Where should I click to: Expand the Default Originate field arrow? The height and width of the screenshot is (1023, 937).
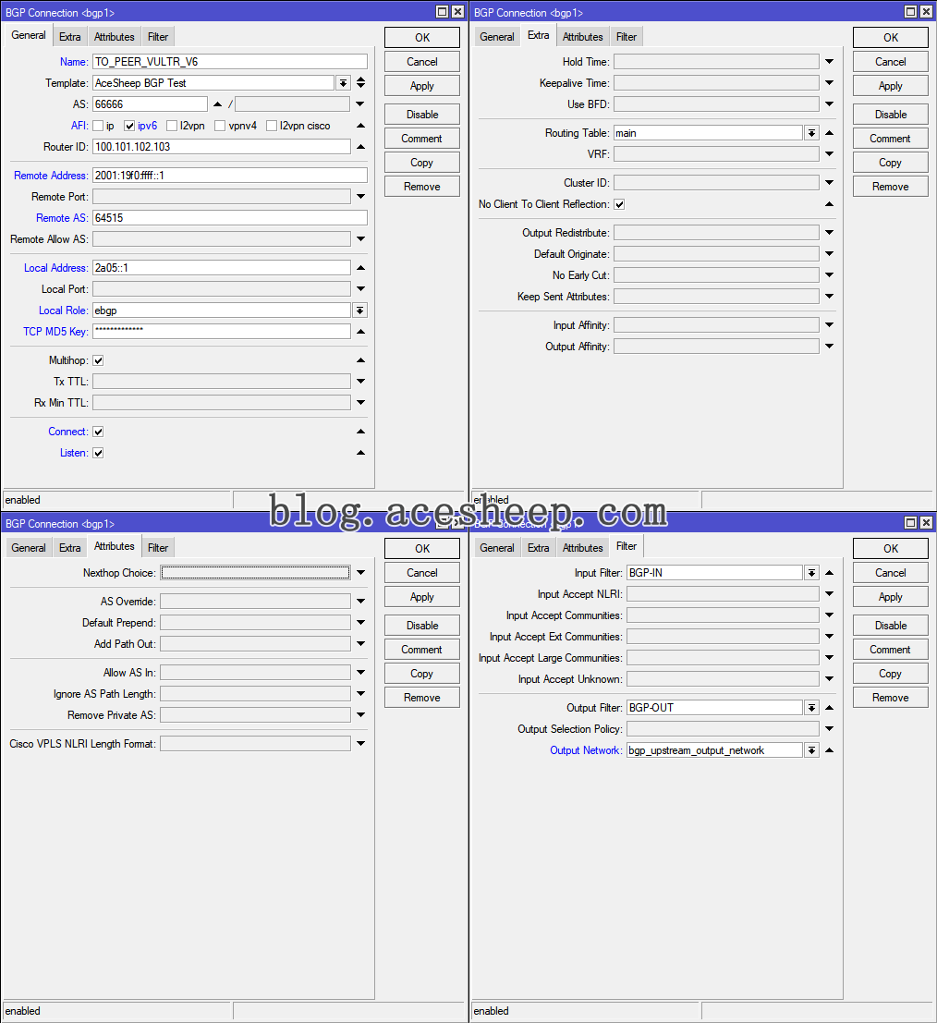829,254
